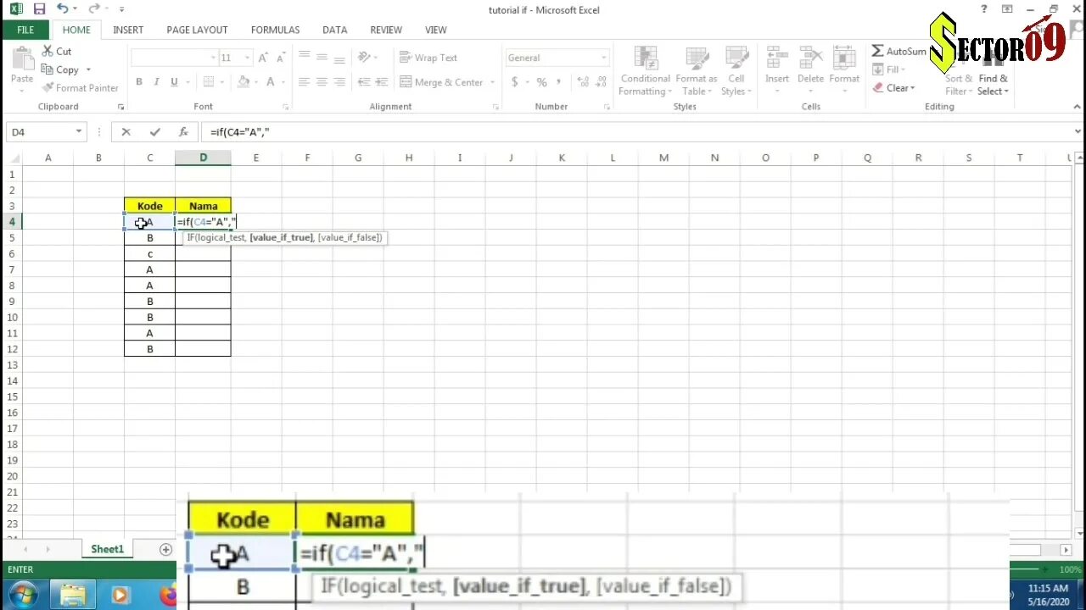Click AutoSum sigma button
This screenshot has height=610, width=1086.
[x=899, y=52]
